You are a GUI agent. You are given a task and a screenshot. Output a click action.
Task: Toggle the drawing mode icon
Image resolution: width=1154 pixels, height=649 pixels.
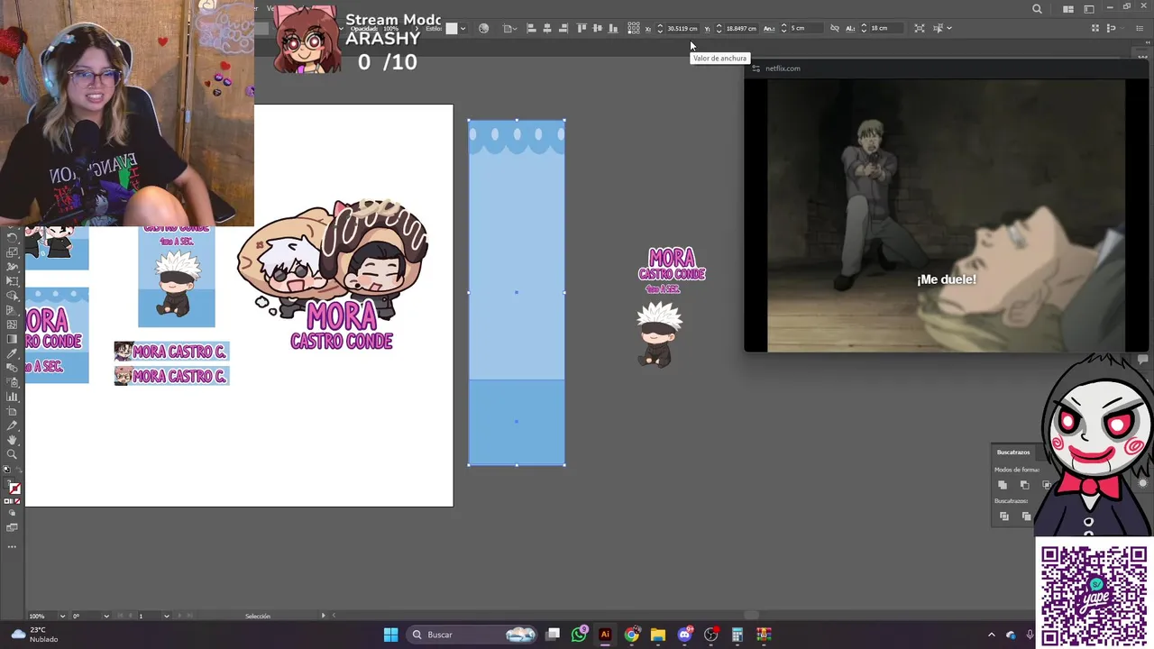[x=13, y=515]
